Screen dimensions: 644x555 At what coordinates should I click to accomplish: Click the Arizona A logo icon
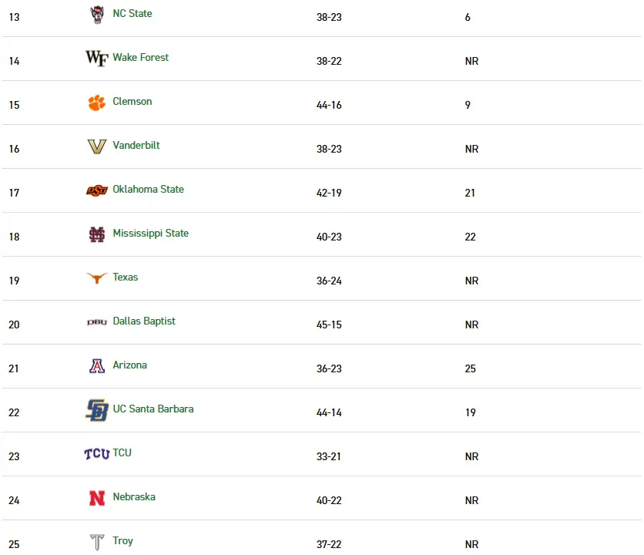(x=97, y=366)
